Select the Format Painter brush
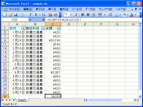 point(30,15)
